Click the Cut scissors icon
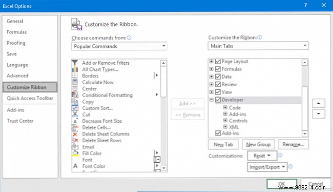Screen dimensions: 333x192 click(x=75, y=114)
